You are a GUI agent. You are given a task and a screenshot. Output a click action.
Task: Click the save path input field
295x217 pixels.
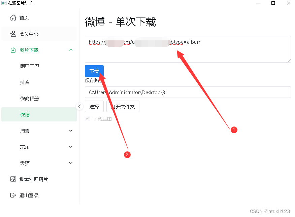coord(188,92)
